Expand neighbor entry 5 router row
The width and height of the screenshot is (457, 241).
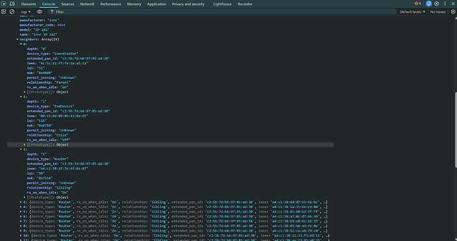pos(21,212)
